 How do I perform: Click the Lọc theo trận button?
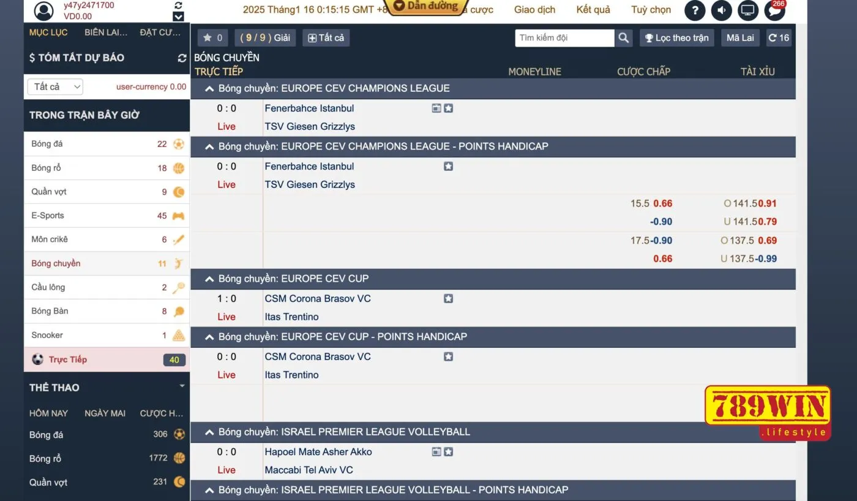point(676,38)
